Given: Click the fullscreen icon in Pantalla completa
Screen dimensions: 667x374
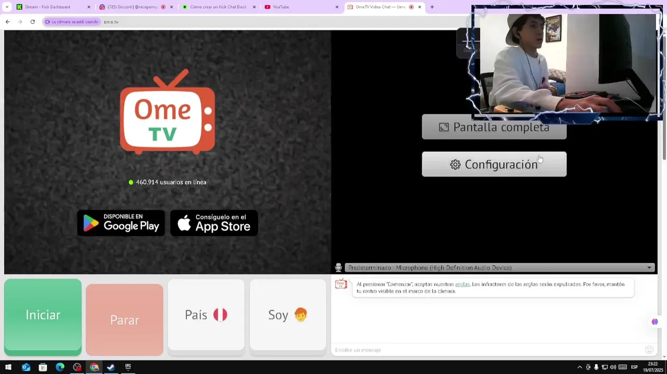Looking at the screenshot, I should coord(444,127).
